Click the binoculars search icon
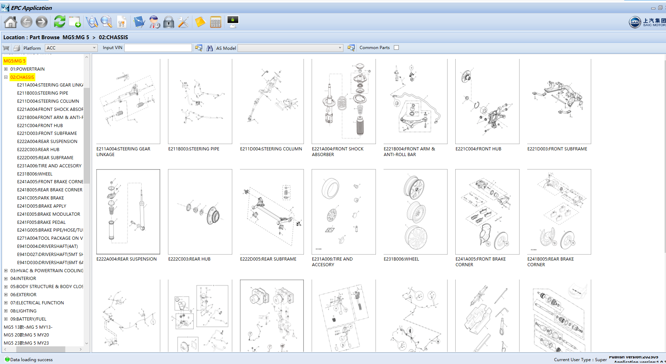The width and height of the screenshot is (666, 364). point(210,48)
